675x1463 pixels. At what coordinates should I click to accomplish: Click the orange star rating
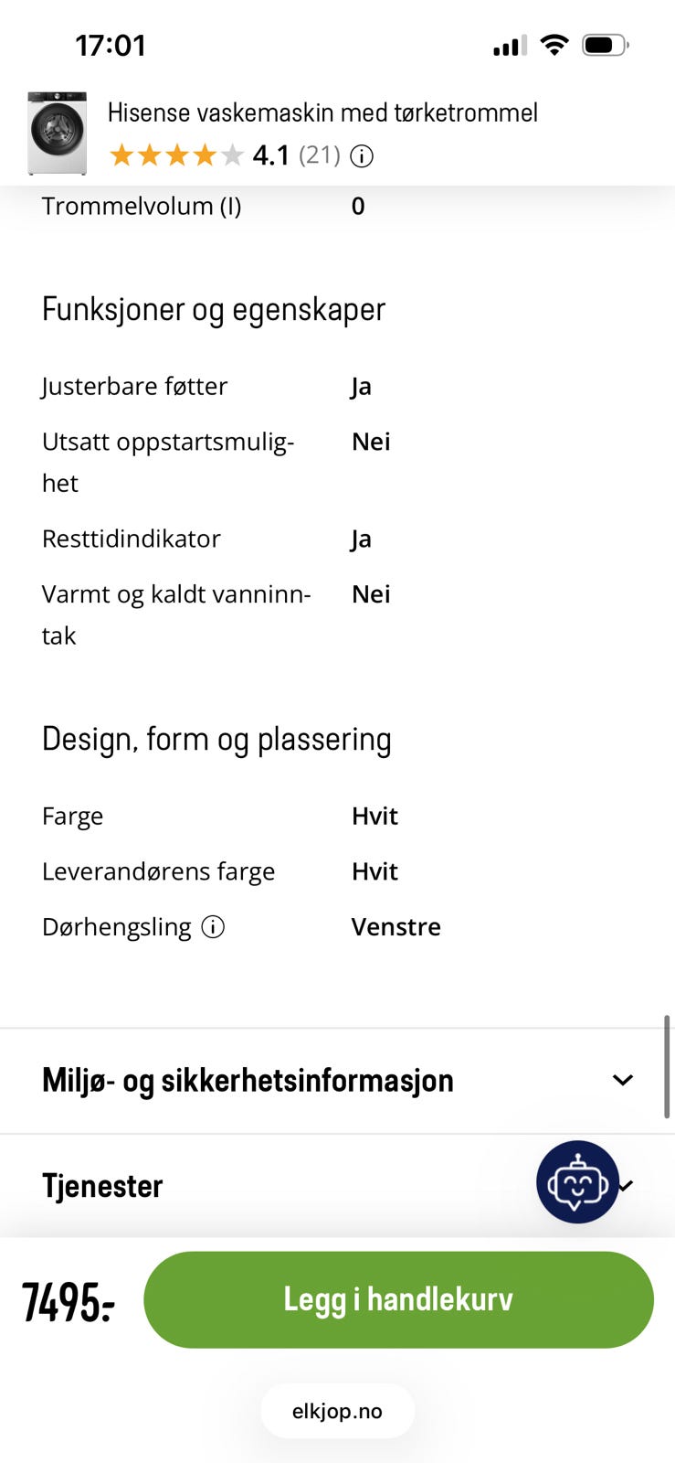point(176,155)
